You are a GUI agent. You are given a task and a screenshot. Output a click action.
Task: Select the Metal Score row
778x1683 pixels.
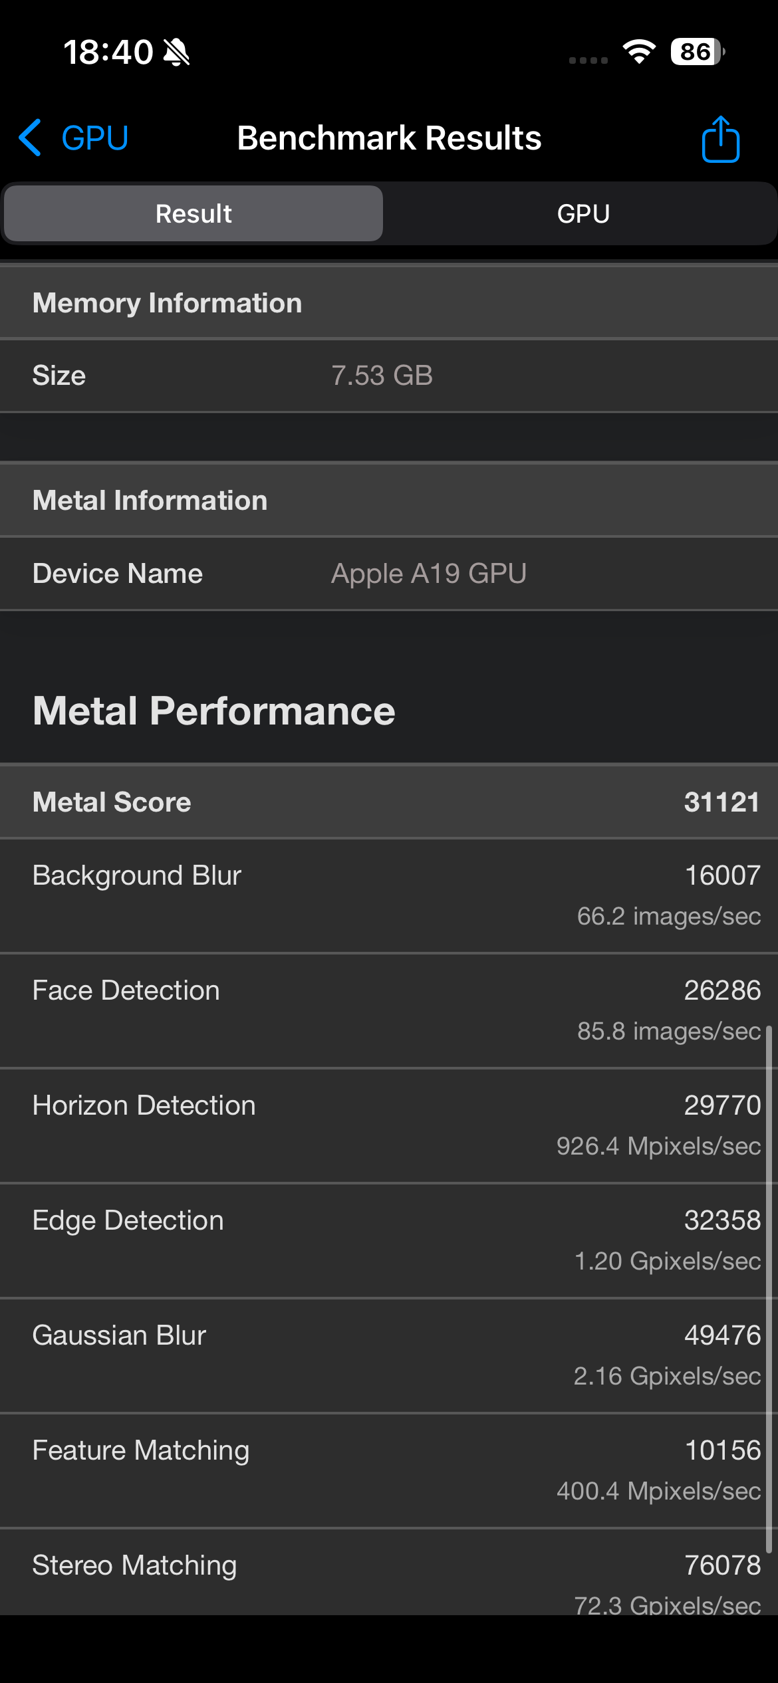[x=389, y=802]
